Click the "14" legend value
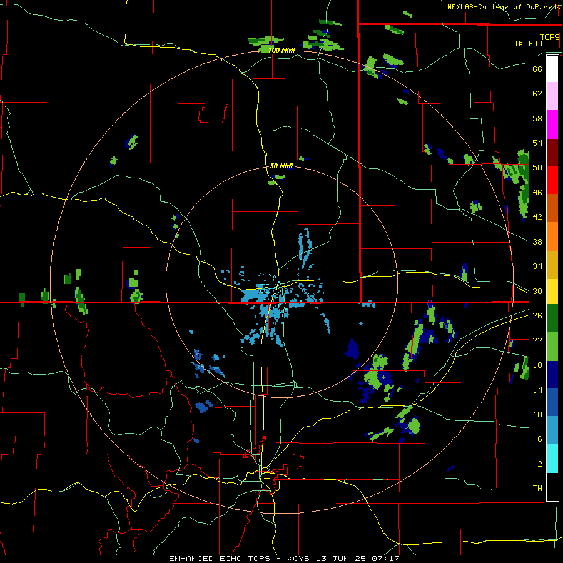This screenshot has width=563, height=563. pos(537,390)
